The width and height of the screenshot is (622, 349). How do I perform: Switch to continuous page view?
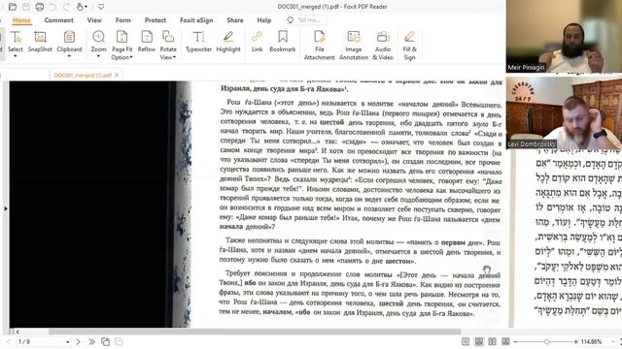point(479,341)
